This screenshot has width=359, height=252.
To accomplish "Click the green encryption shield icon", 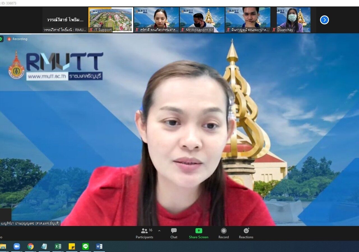I will click(1, 39).
